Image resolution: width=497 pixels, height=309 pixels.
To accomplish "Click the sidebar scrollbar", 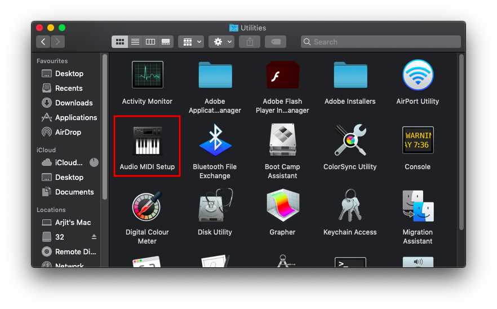I will (x=105, y=127).
